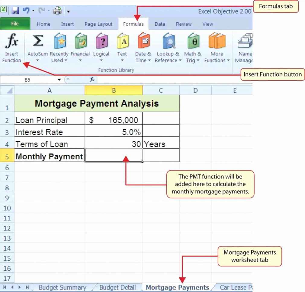Open the Date & Time functions icon
The image size is (305, 292).
143,40
